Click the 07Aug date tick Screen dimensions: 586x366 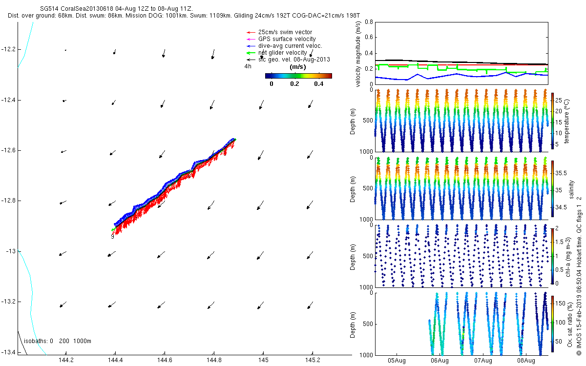pos(482,360)
